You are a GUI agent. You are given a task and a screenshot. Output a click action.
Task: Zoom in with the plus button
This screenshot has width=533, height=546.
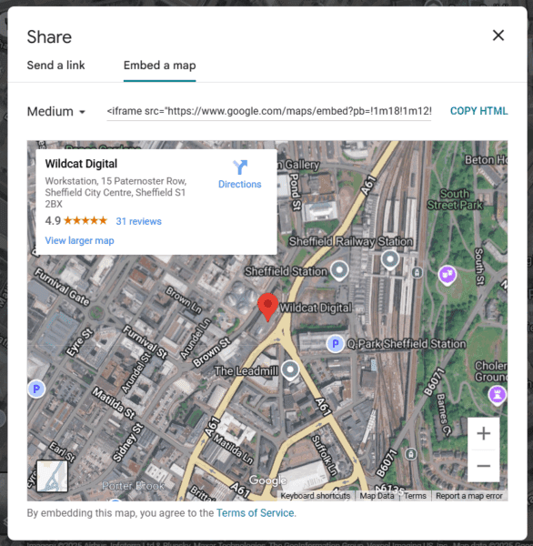point(483,433)
